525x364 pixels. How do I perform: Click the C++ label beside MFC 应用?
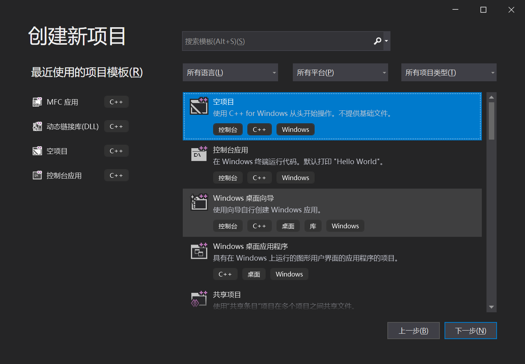(x=116, y=101)
